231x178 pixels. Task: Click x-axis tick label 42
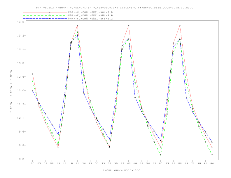122,163
